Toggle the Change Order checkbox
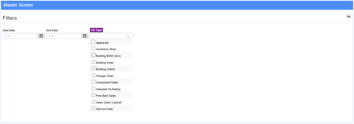Screen dimensions: 354x124 coord(93,75)
